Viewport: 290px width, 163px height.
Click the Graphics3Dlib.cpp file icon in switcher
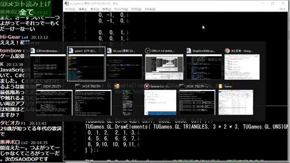point(188,51)
